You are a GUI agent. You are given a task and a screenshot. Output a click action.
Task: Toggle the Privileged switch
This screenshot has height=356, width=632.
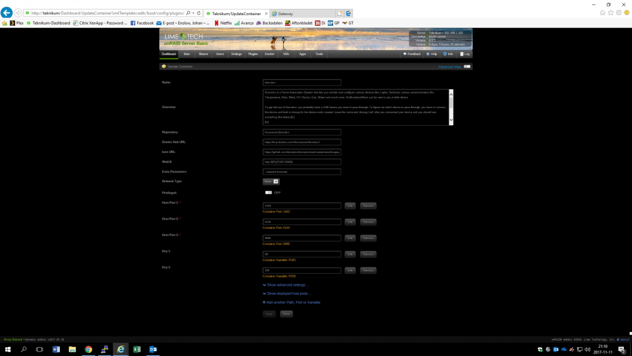pyautogui.click(x=269, y=193)
